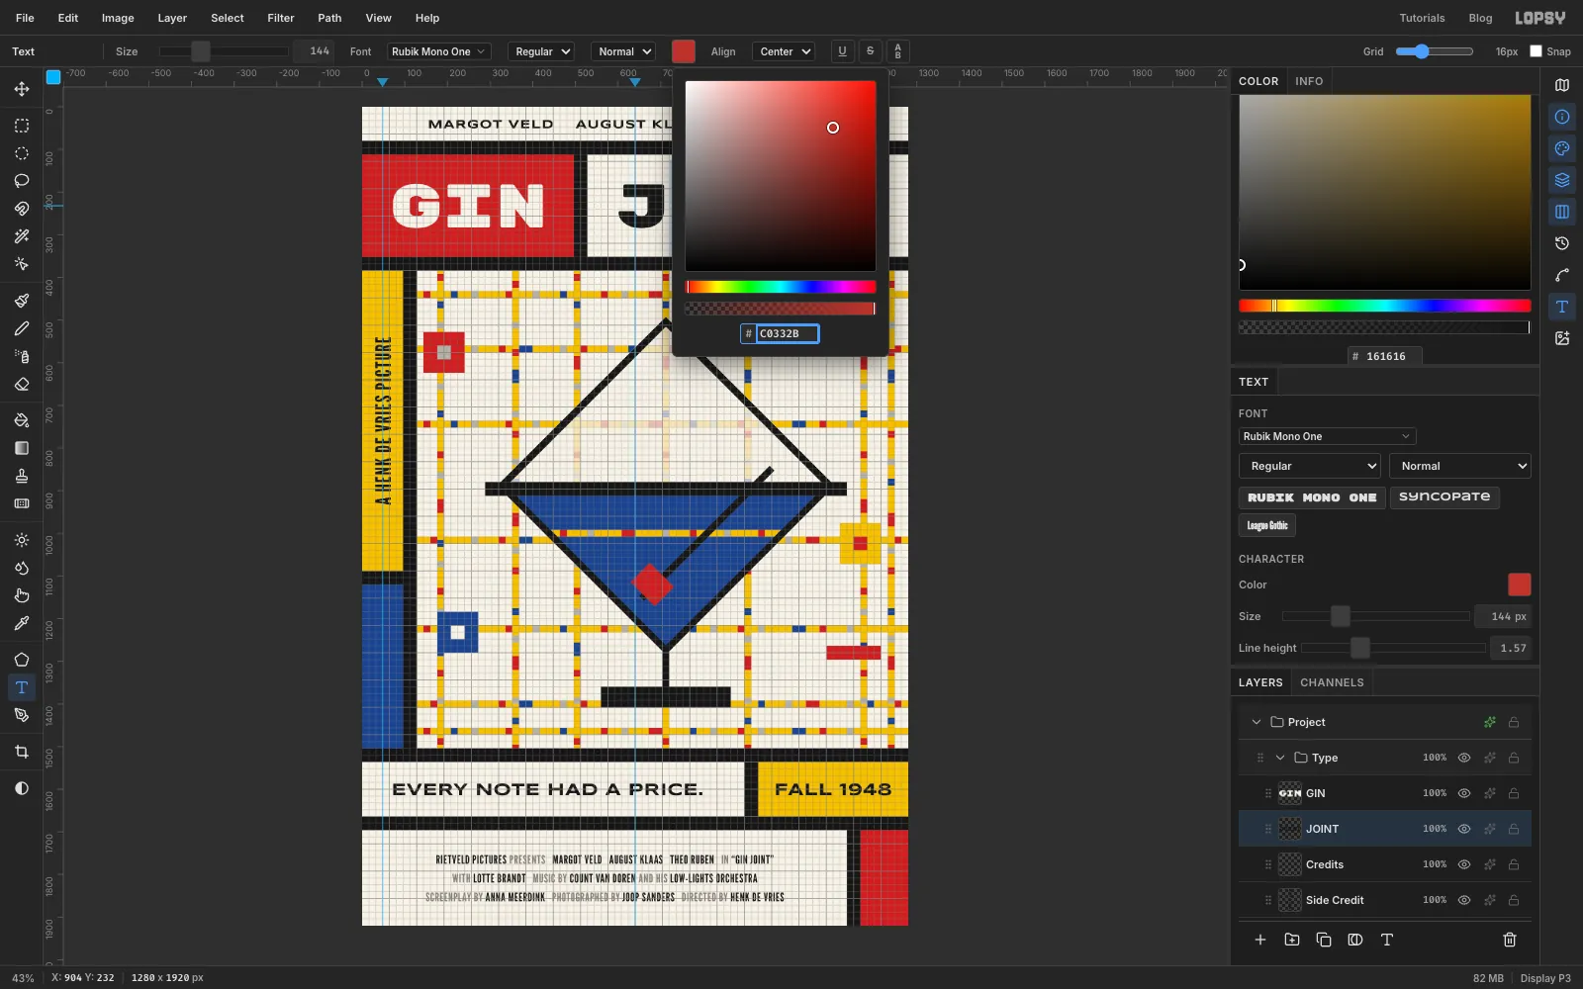Click the Character color swatch
1583x989 pixels.
point(1519,584)
